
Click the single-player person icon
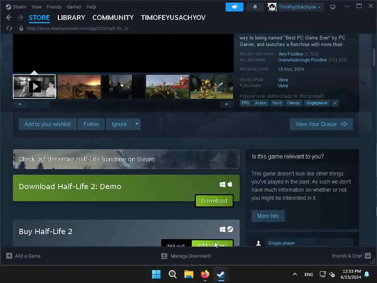coord(258,243)
